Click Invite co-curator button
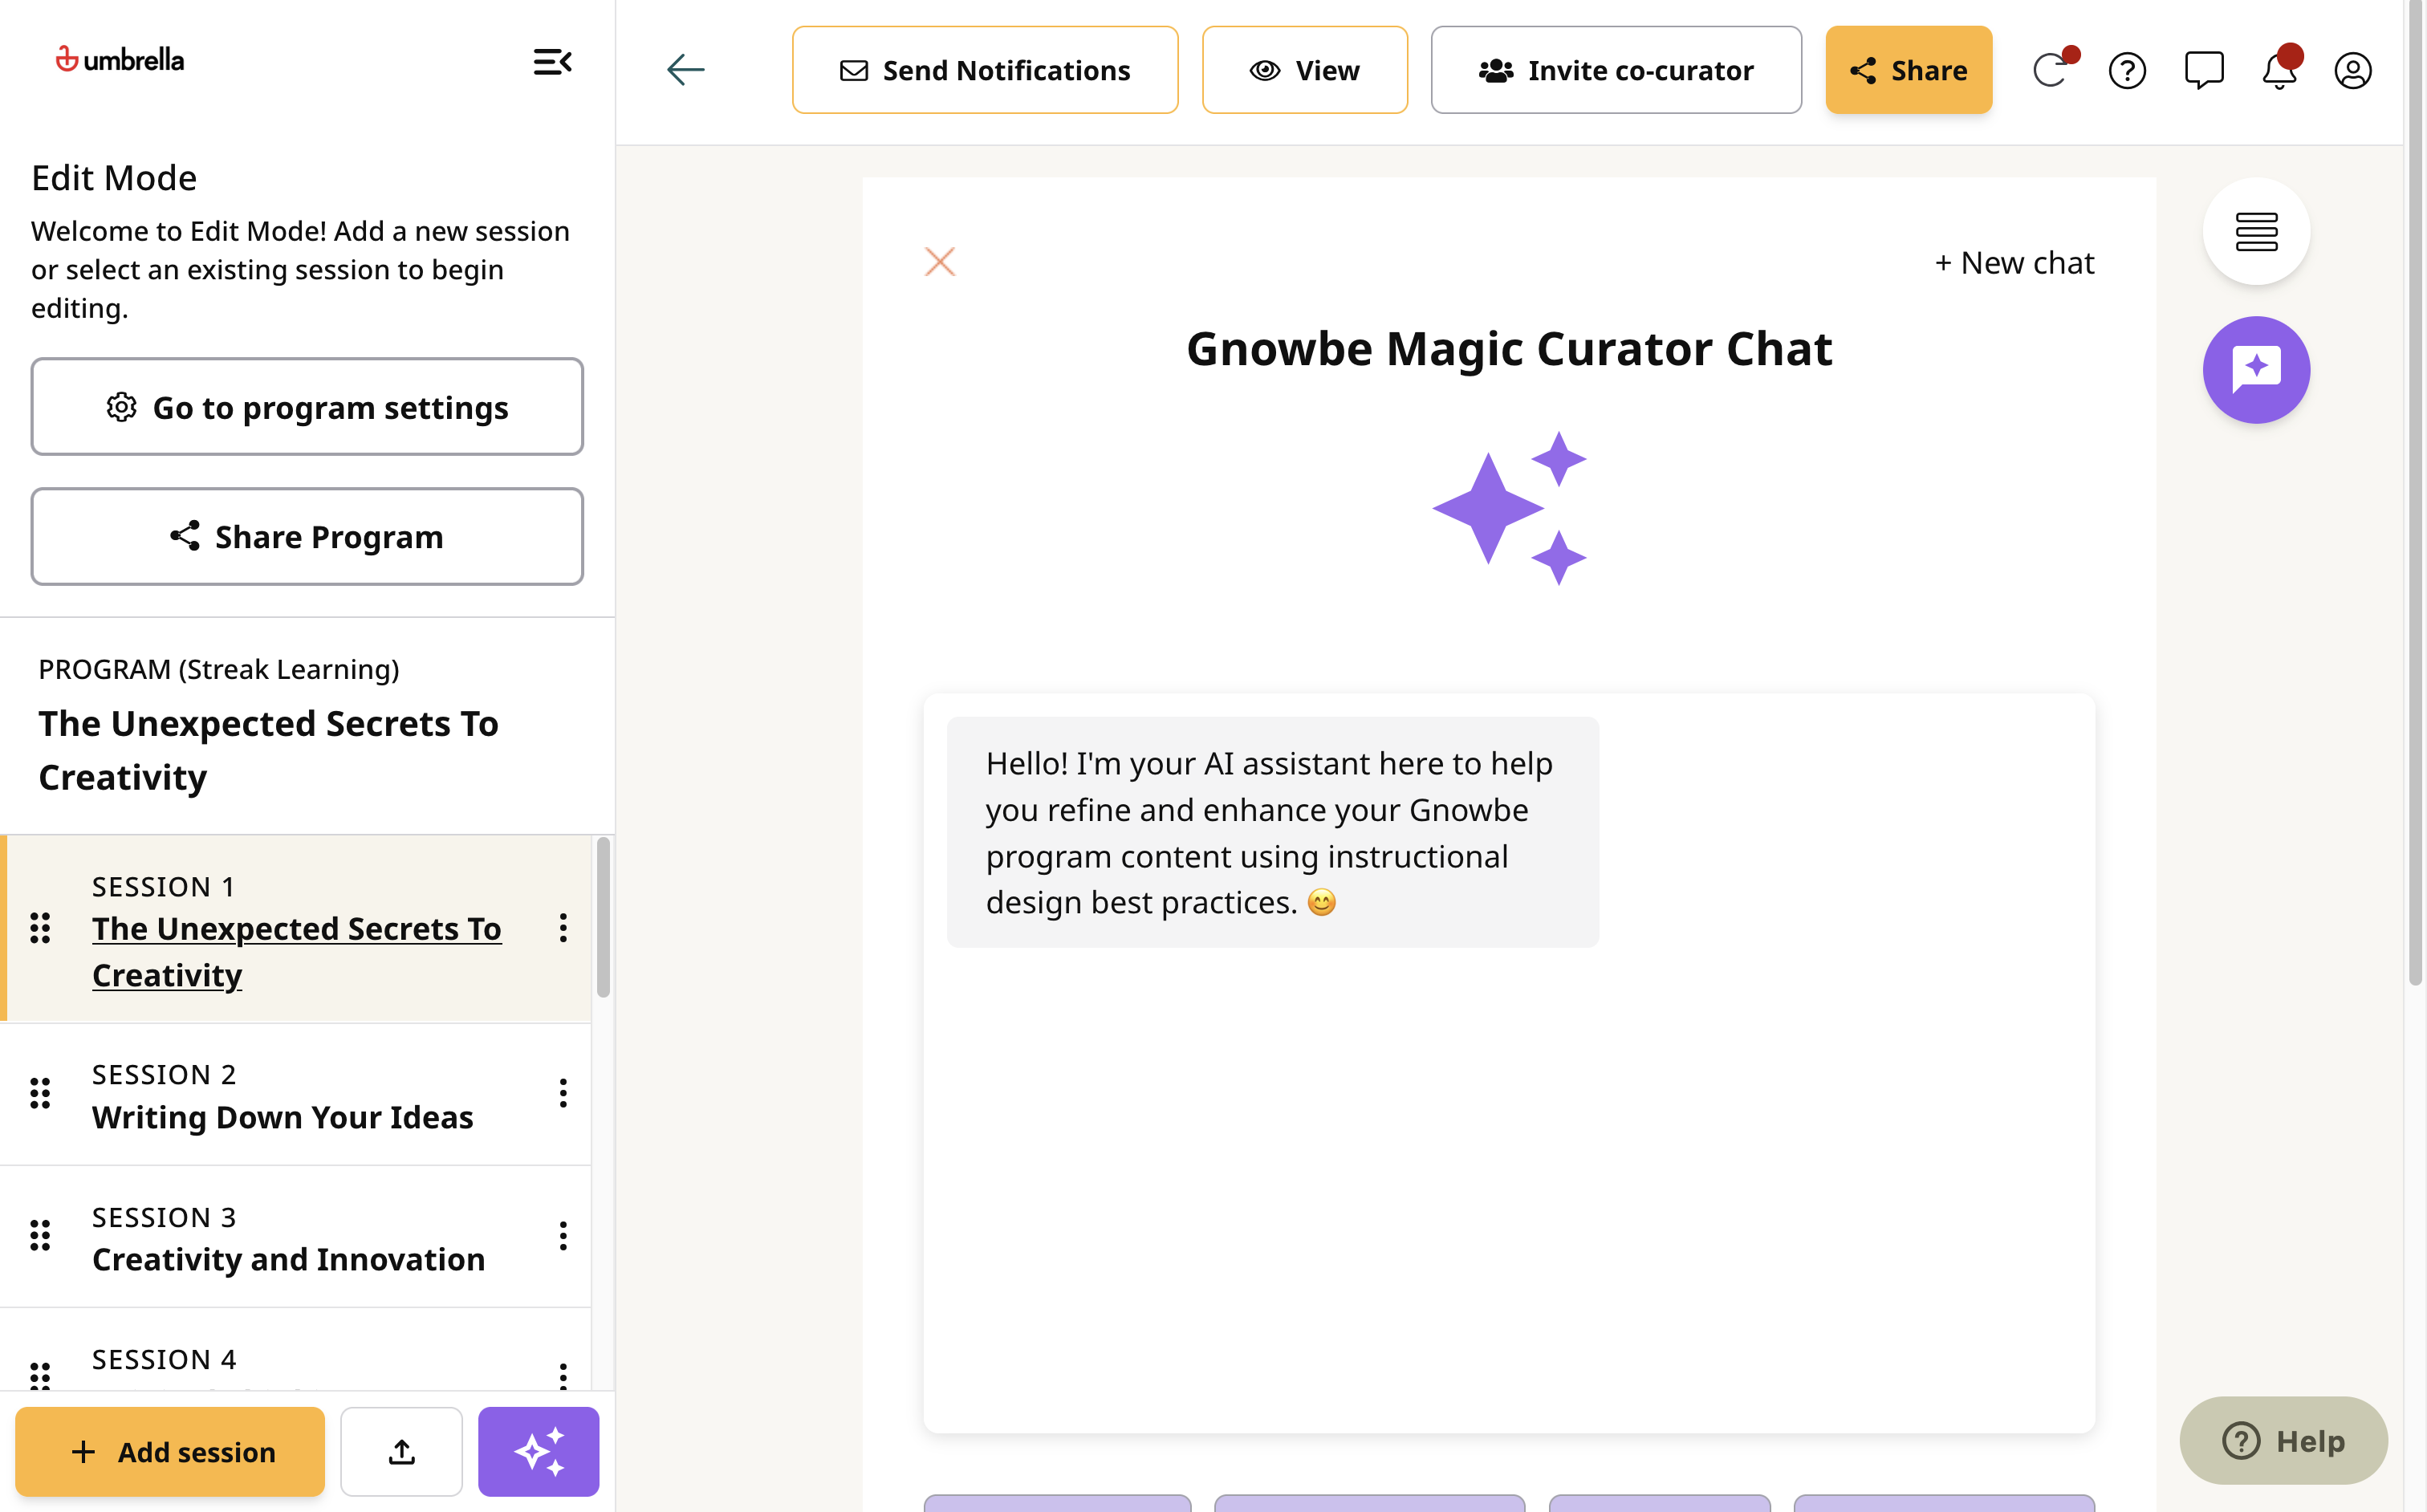2427x1512 pixels. (1615, 70)
